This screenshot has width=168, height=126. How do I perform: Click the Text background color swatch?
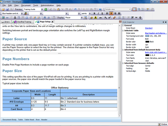tap(147, 36)
